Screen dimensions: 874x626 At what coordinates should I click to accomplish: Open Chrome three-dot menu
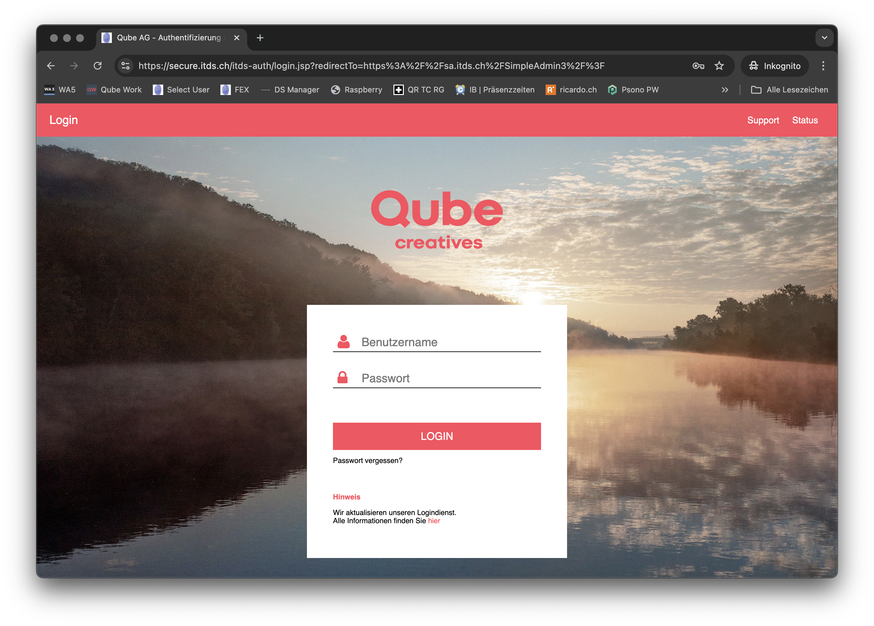823,66
